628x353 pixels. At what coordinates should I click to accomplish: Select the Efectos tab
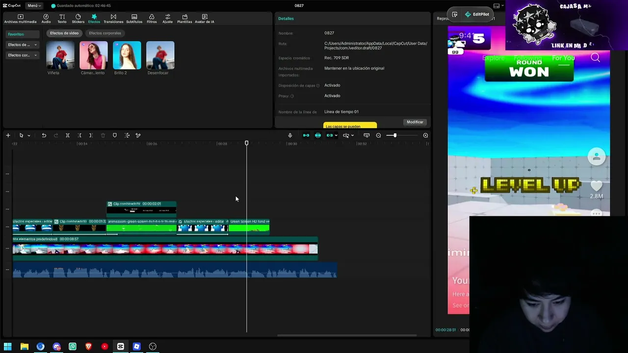tap(94, 19)
